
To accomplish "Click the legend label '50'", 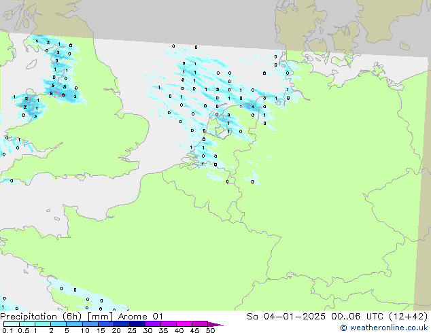I will [x=210, y=330].
